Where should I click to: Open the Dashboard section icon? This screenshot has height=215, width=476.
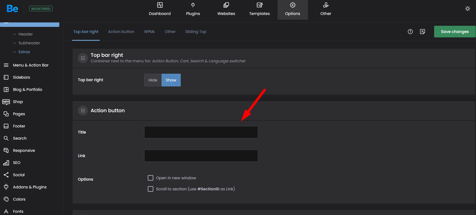160,5
